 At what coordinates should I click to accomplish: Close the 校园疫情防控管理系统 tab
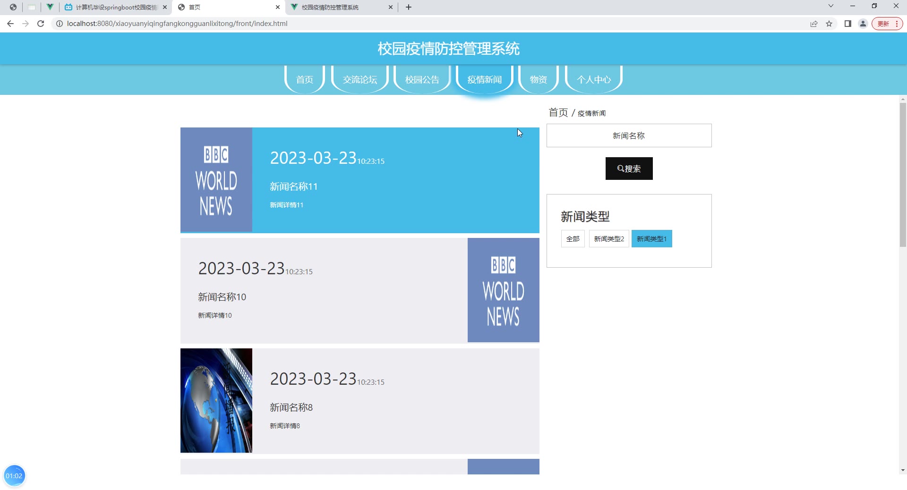[391, 7]
